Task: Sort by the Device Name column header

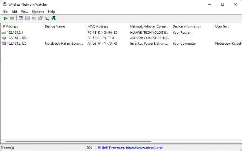Action: coord(64,26)
